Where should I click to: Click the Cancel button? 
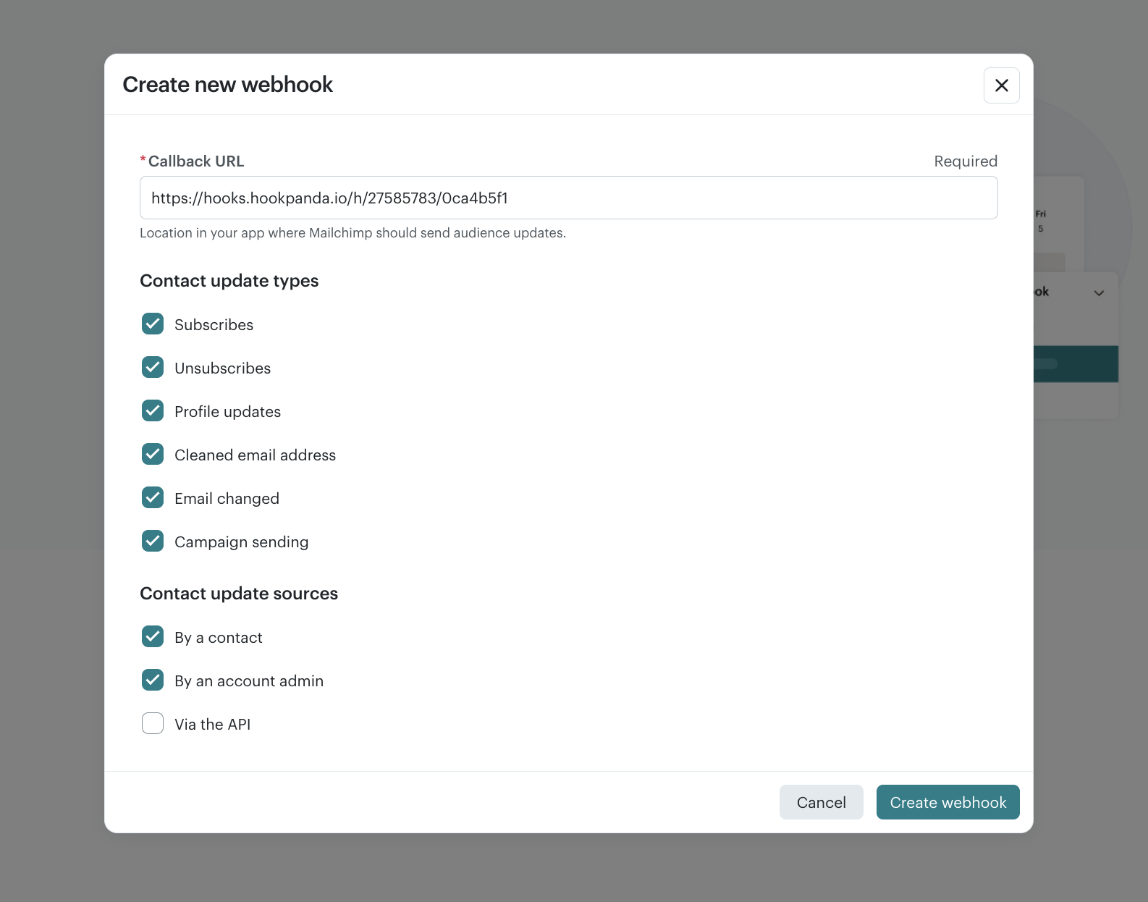click(821, 802)
